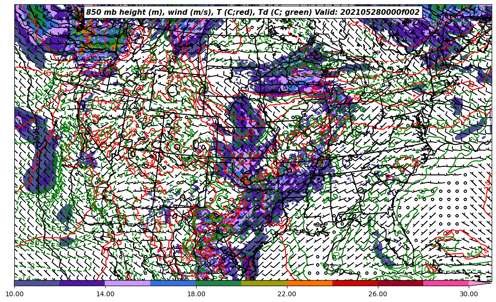Select the hot pink 28–30 colorbar segment

(446, 283)
